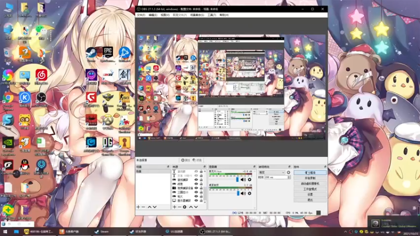The image size is (420, 236).
Task: Add a new source with the plus icon
Action: pyautogui.click(x=175, y=207)
